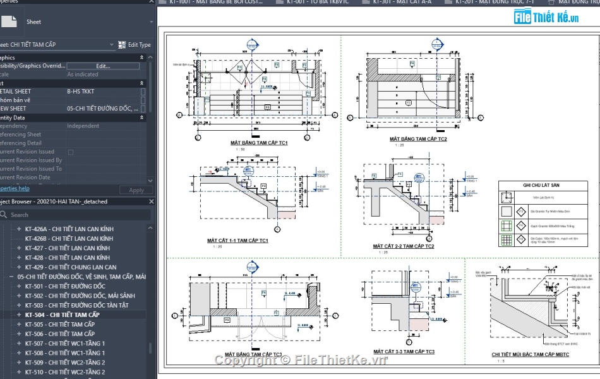
Task: Open the sheet type selector dropdown
Action: tap(111, 44)
